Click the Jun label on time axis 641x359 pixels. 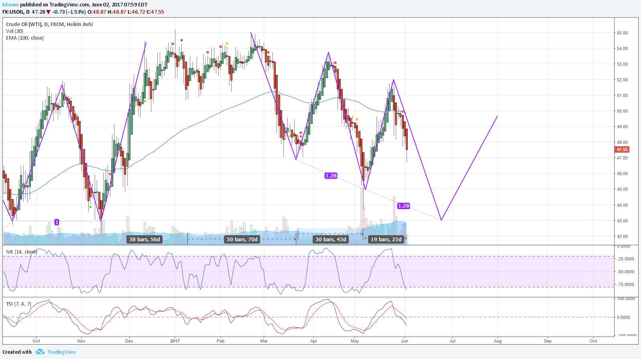(x=405, y=341)
